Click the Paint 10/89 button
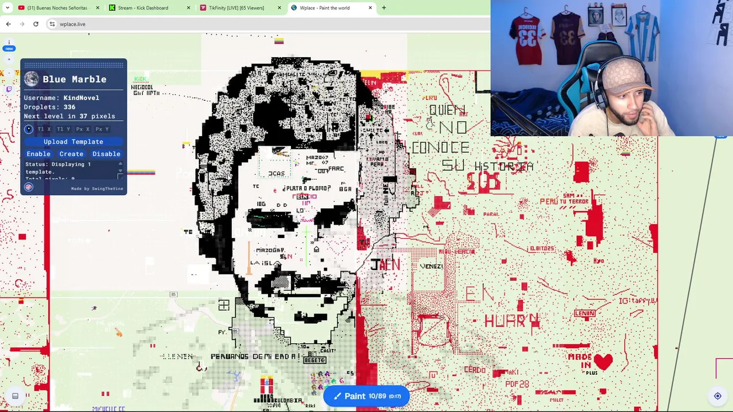Image resolution: width=733 pixels, height=412 pixels. [366, 396]
